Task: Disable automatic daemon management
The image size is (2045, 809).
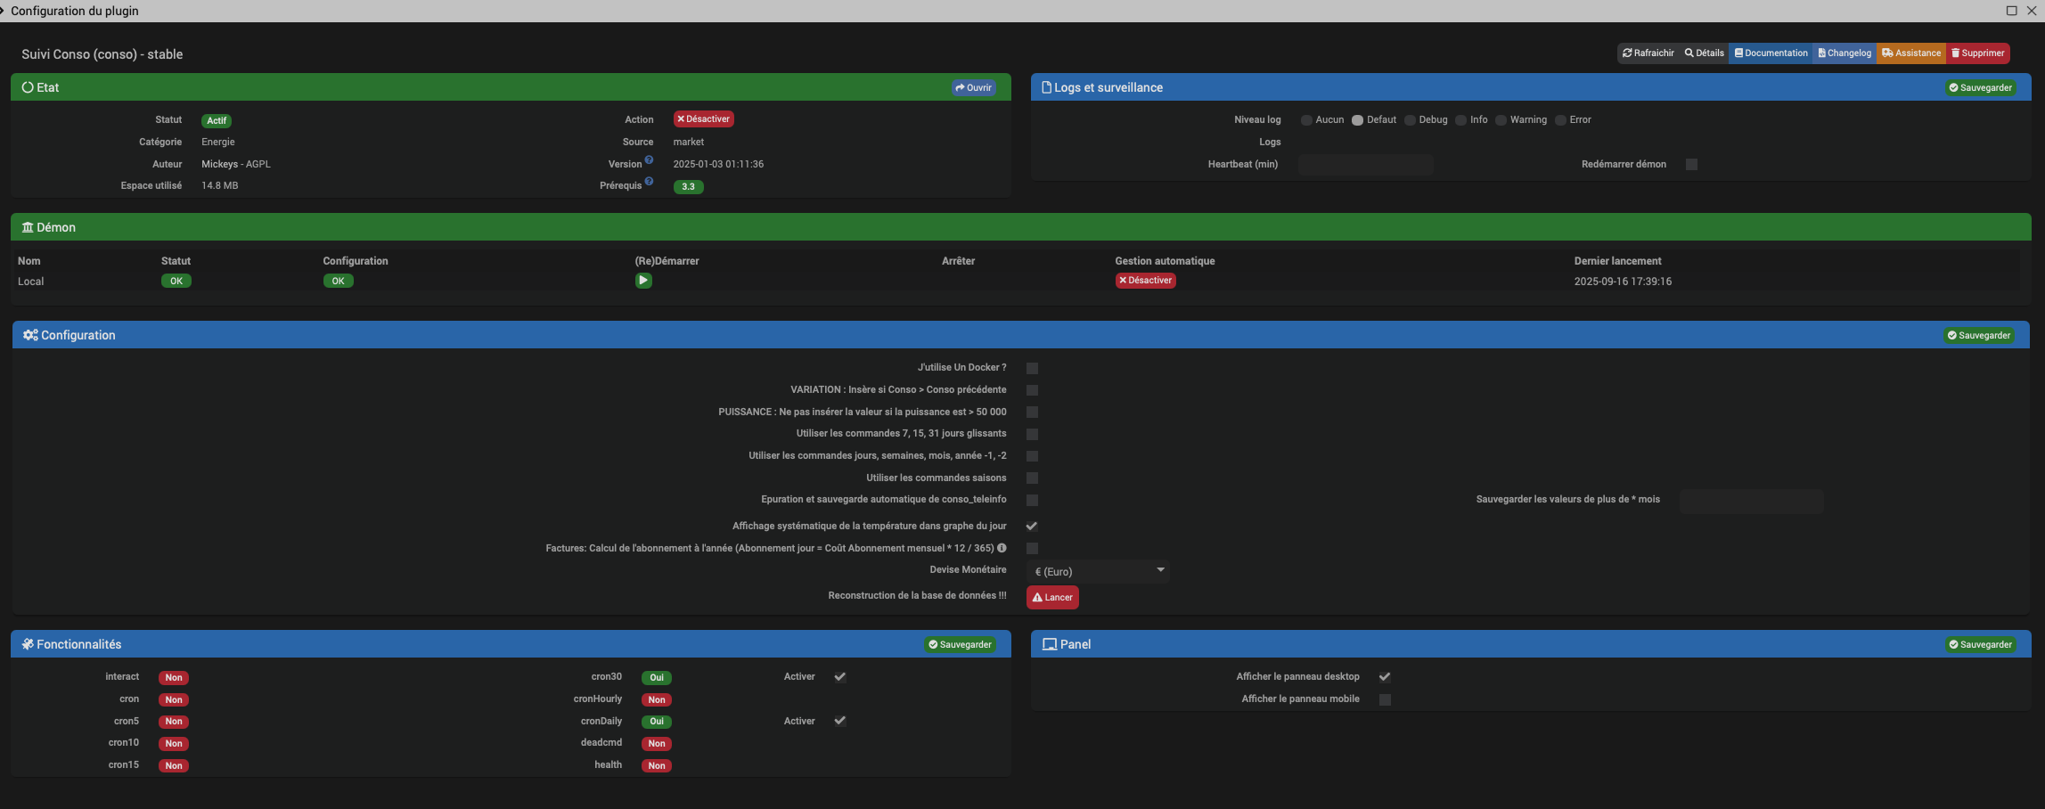Action: coord(1145,281)
